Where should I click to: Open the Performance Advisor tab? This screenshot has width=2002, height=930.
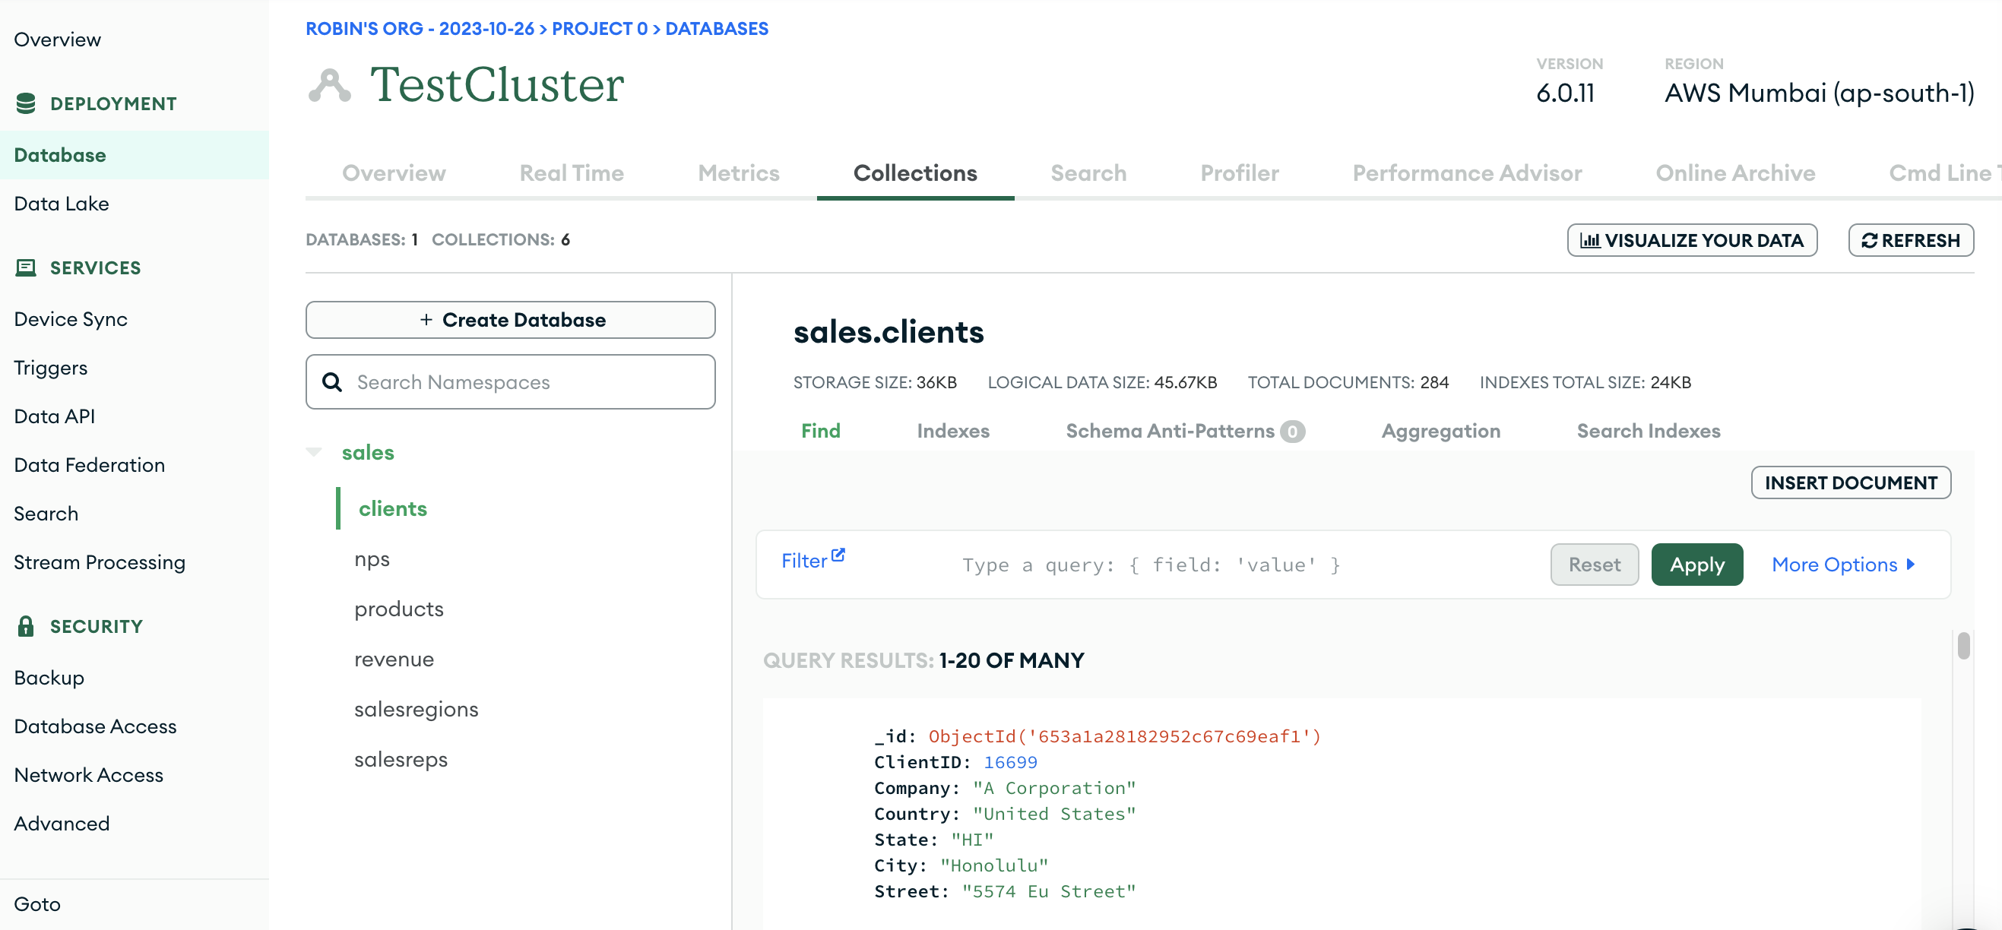(x=1466, y=172)
